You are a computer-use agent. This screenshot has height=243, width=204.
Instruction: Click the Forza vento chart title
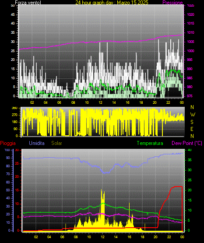pyautogui.click(x=28, y=3)
